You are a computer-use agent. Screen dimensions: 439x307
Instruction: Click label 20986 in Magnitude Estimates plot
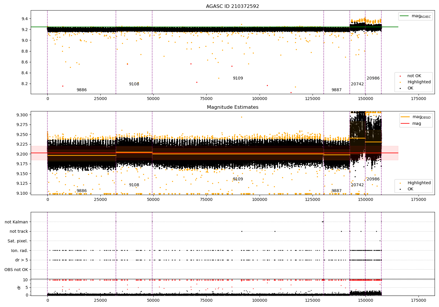click(x=373, y=179)
